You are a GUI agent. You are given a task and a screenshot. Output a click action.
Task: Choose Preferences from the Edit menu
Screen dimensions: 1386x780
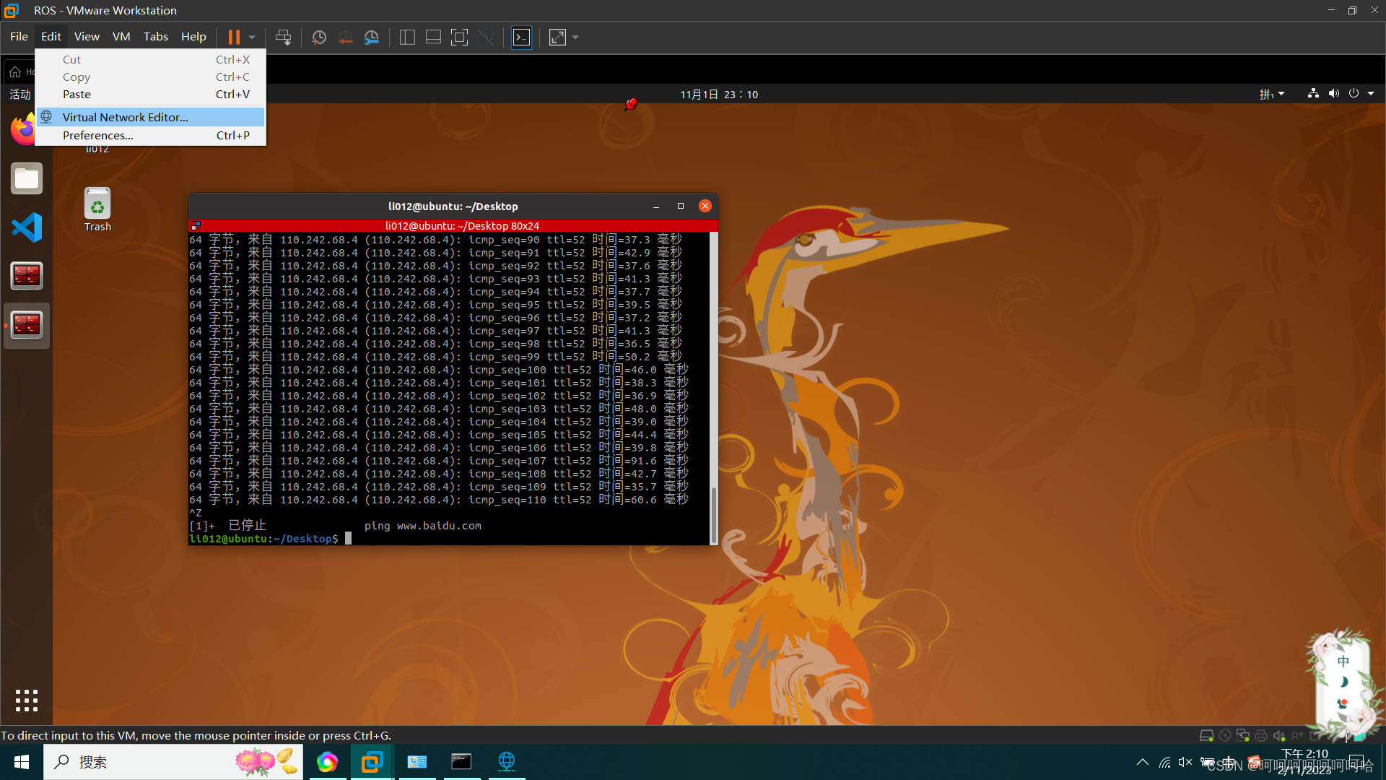(x=97, y=135)
